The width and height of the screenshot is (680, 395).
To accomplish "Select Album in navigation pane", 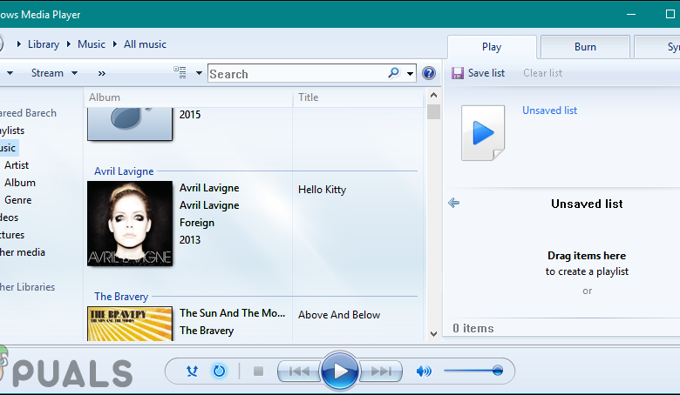I will tap(20, 183).
